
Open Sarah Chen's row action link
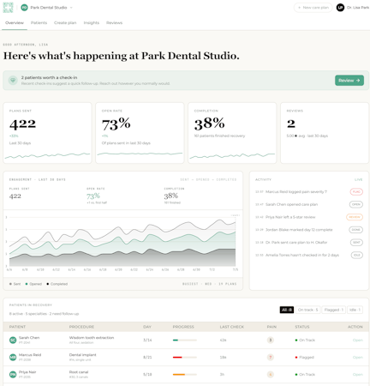(x=358, y=340)
